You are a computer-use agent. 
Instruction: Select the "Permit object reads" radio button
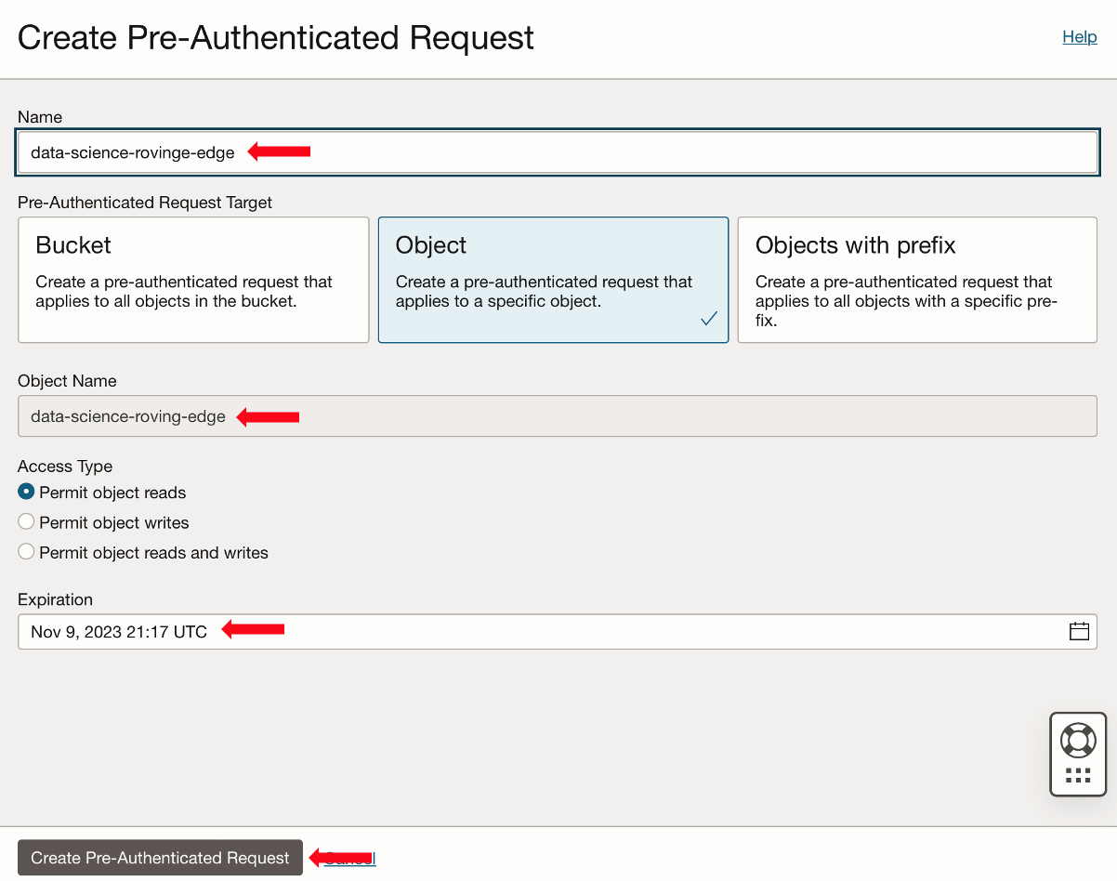pyautogui.click(x=26, y=493)
